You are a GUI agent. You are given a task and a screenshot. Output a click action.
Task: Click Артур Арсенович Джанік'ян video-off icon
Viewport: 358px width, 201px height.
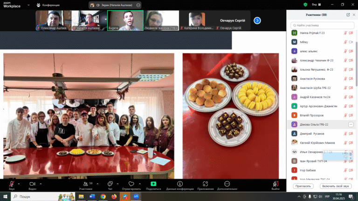click(x=351, y=106)
